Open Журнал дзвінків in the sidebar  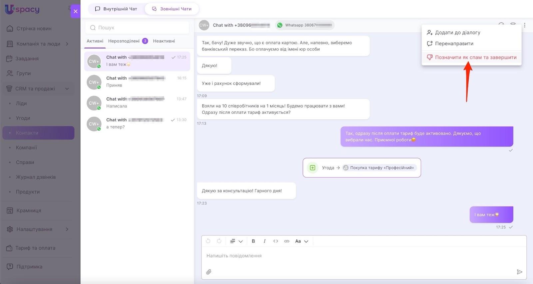(36, 177)
